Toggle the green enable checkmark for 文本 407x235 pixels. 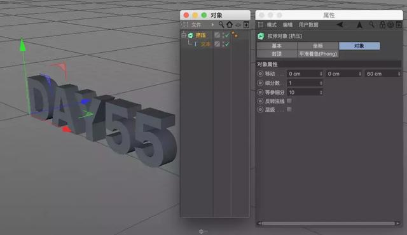tap(228, 44)
